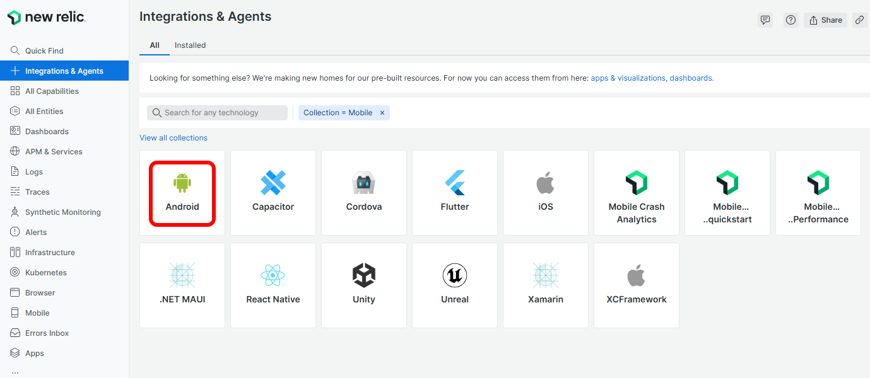Go to Dashboards in sidebar
The image size is (870, 378).
(x=64, y=131)
